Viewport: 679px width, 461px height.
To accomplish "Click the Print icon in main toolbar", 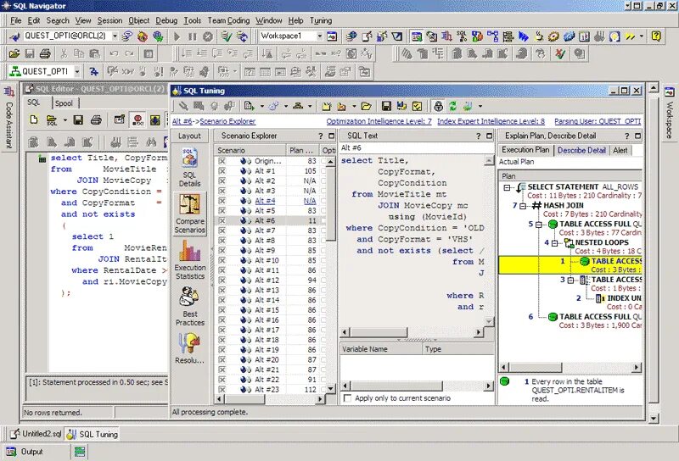I will pos(45,54).
